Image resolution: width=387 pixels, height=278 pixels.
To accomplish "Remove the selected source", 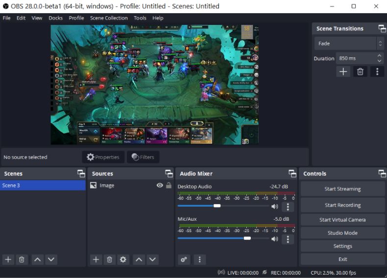I will (x=110, y=259).
